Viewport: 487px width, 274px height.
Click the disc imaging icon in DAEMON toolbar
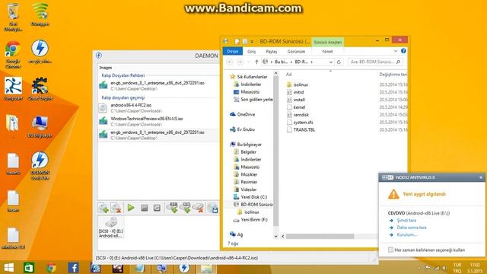tap(213, 208)
